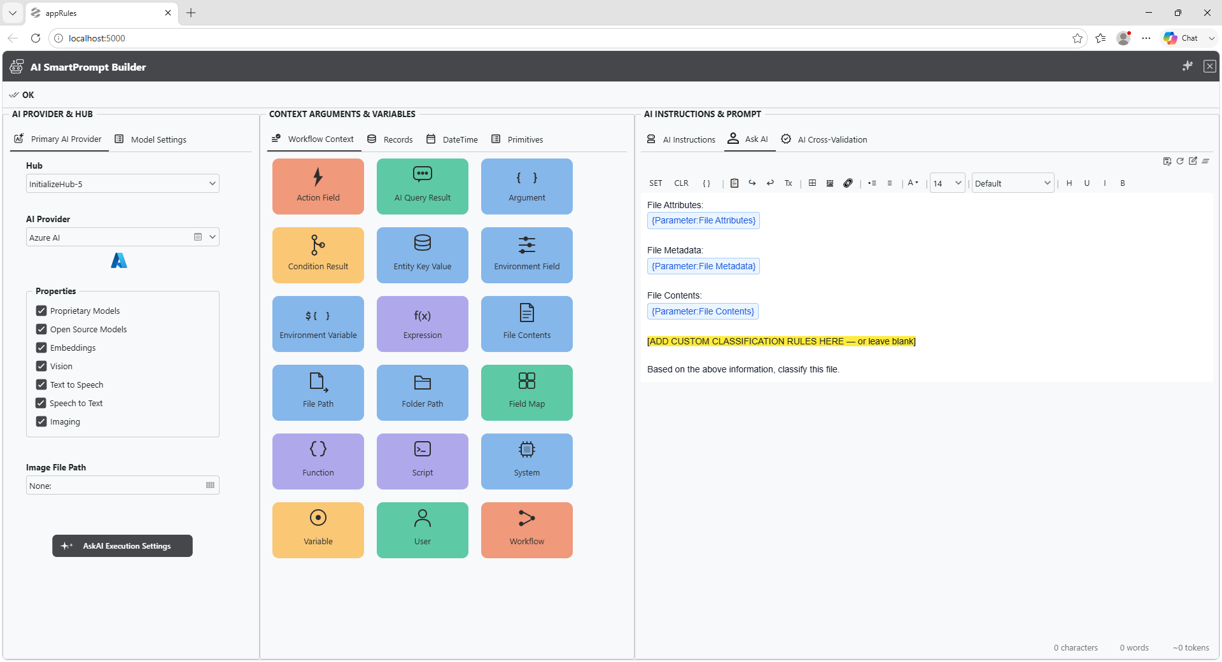This screenshot has width=1222, height=662.
Task: Click the Environment Field tile
Action: point(527,255)
